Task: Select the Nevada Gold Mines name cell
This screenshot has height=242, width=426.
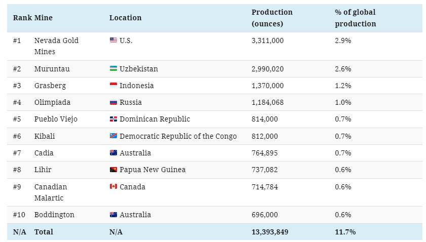Action: (x=56, y=46)
